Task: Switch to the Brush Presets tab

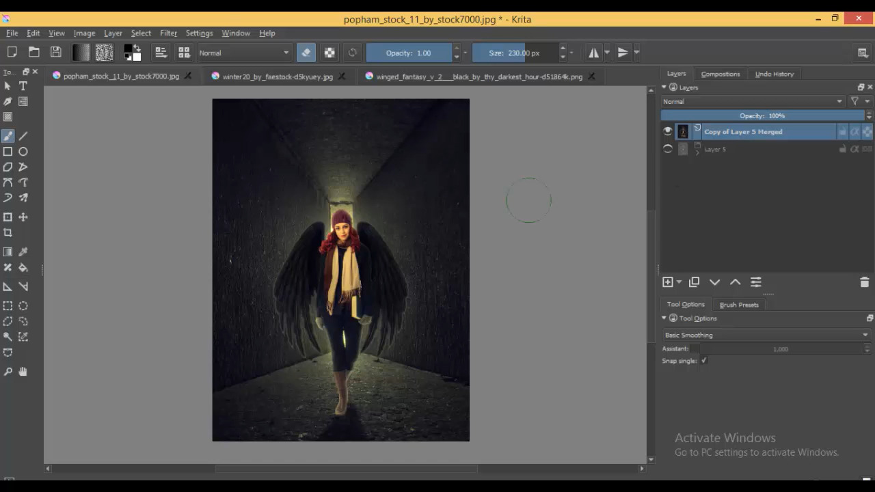Action: pyautogui.click(x=738, y=305)
